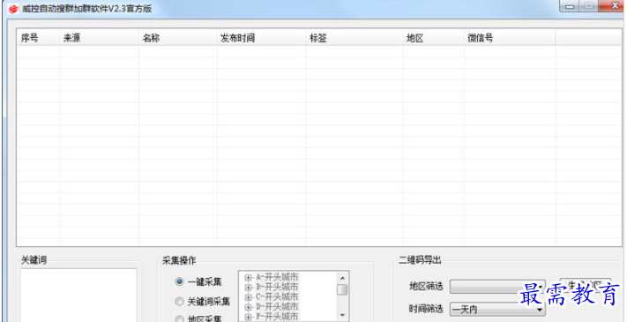Click into the 关键词 text box
Image resolution: width=627 pixels, height=322 pixels.
click(78, 295)
